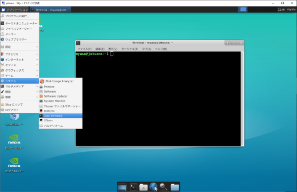Open terminal ターミナル(T) menu
The image size is (297, 192).
tap(130, 49)
